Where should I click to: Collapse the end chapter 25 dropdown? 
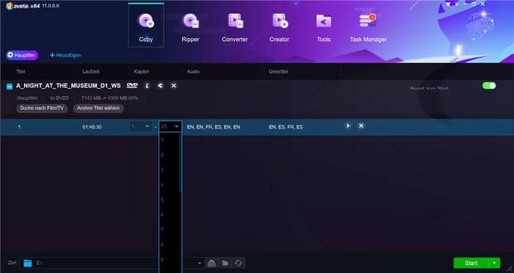[x=170, y=126]
